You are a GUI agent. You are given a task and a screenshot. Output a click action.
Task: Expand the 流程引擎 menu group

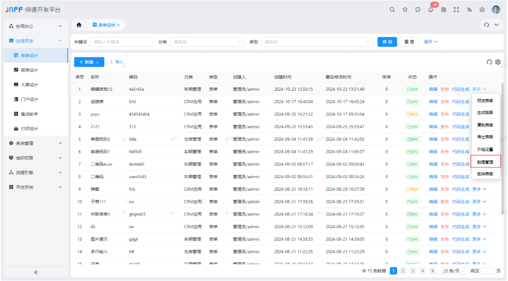36,172
